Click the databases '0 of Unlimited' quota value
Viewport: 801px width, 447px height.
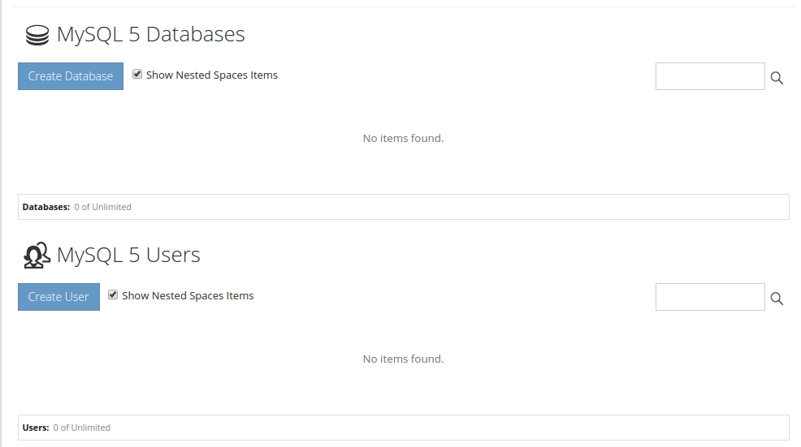pyautogui.click(x=102, y=207)
